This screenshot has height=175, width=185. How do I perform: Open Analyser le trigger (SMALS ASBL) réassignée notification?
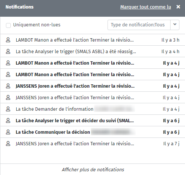coord(93,51)
